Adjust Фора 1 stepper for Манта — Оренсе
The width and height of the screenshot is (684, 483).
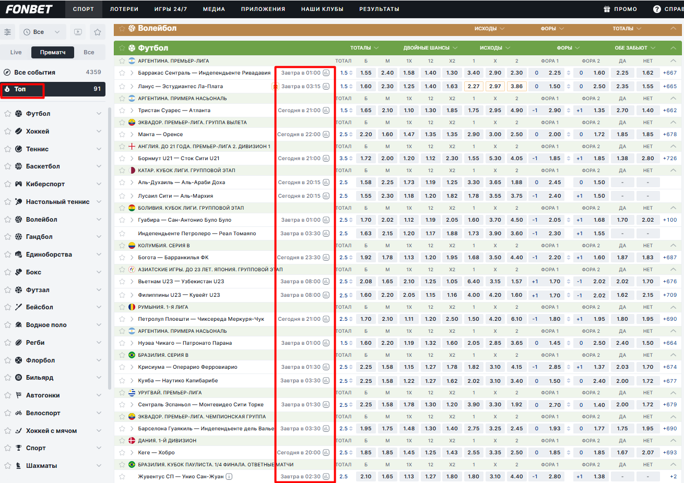569,135
